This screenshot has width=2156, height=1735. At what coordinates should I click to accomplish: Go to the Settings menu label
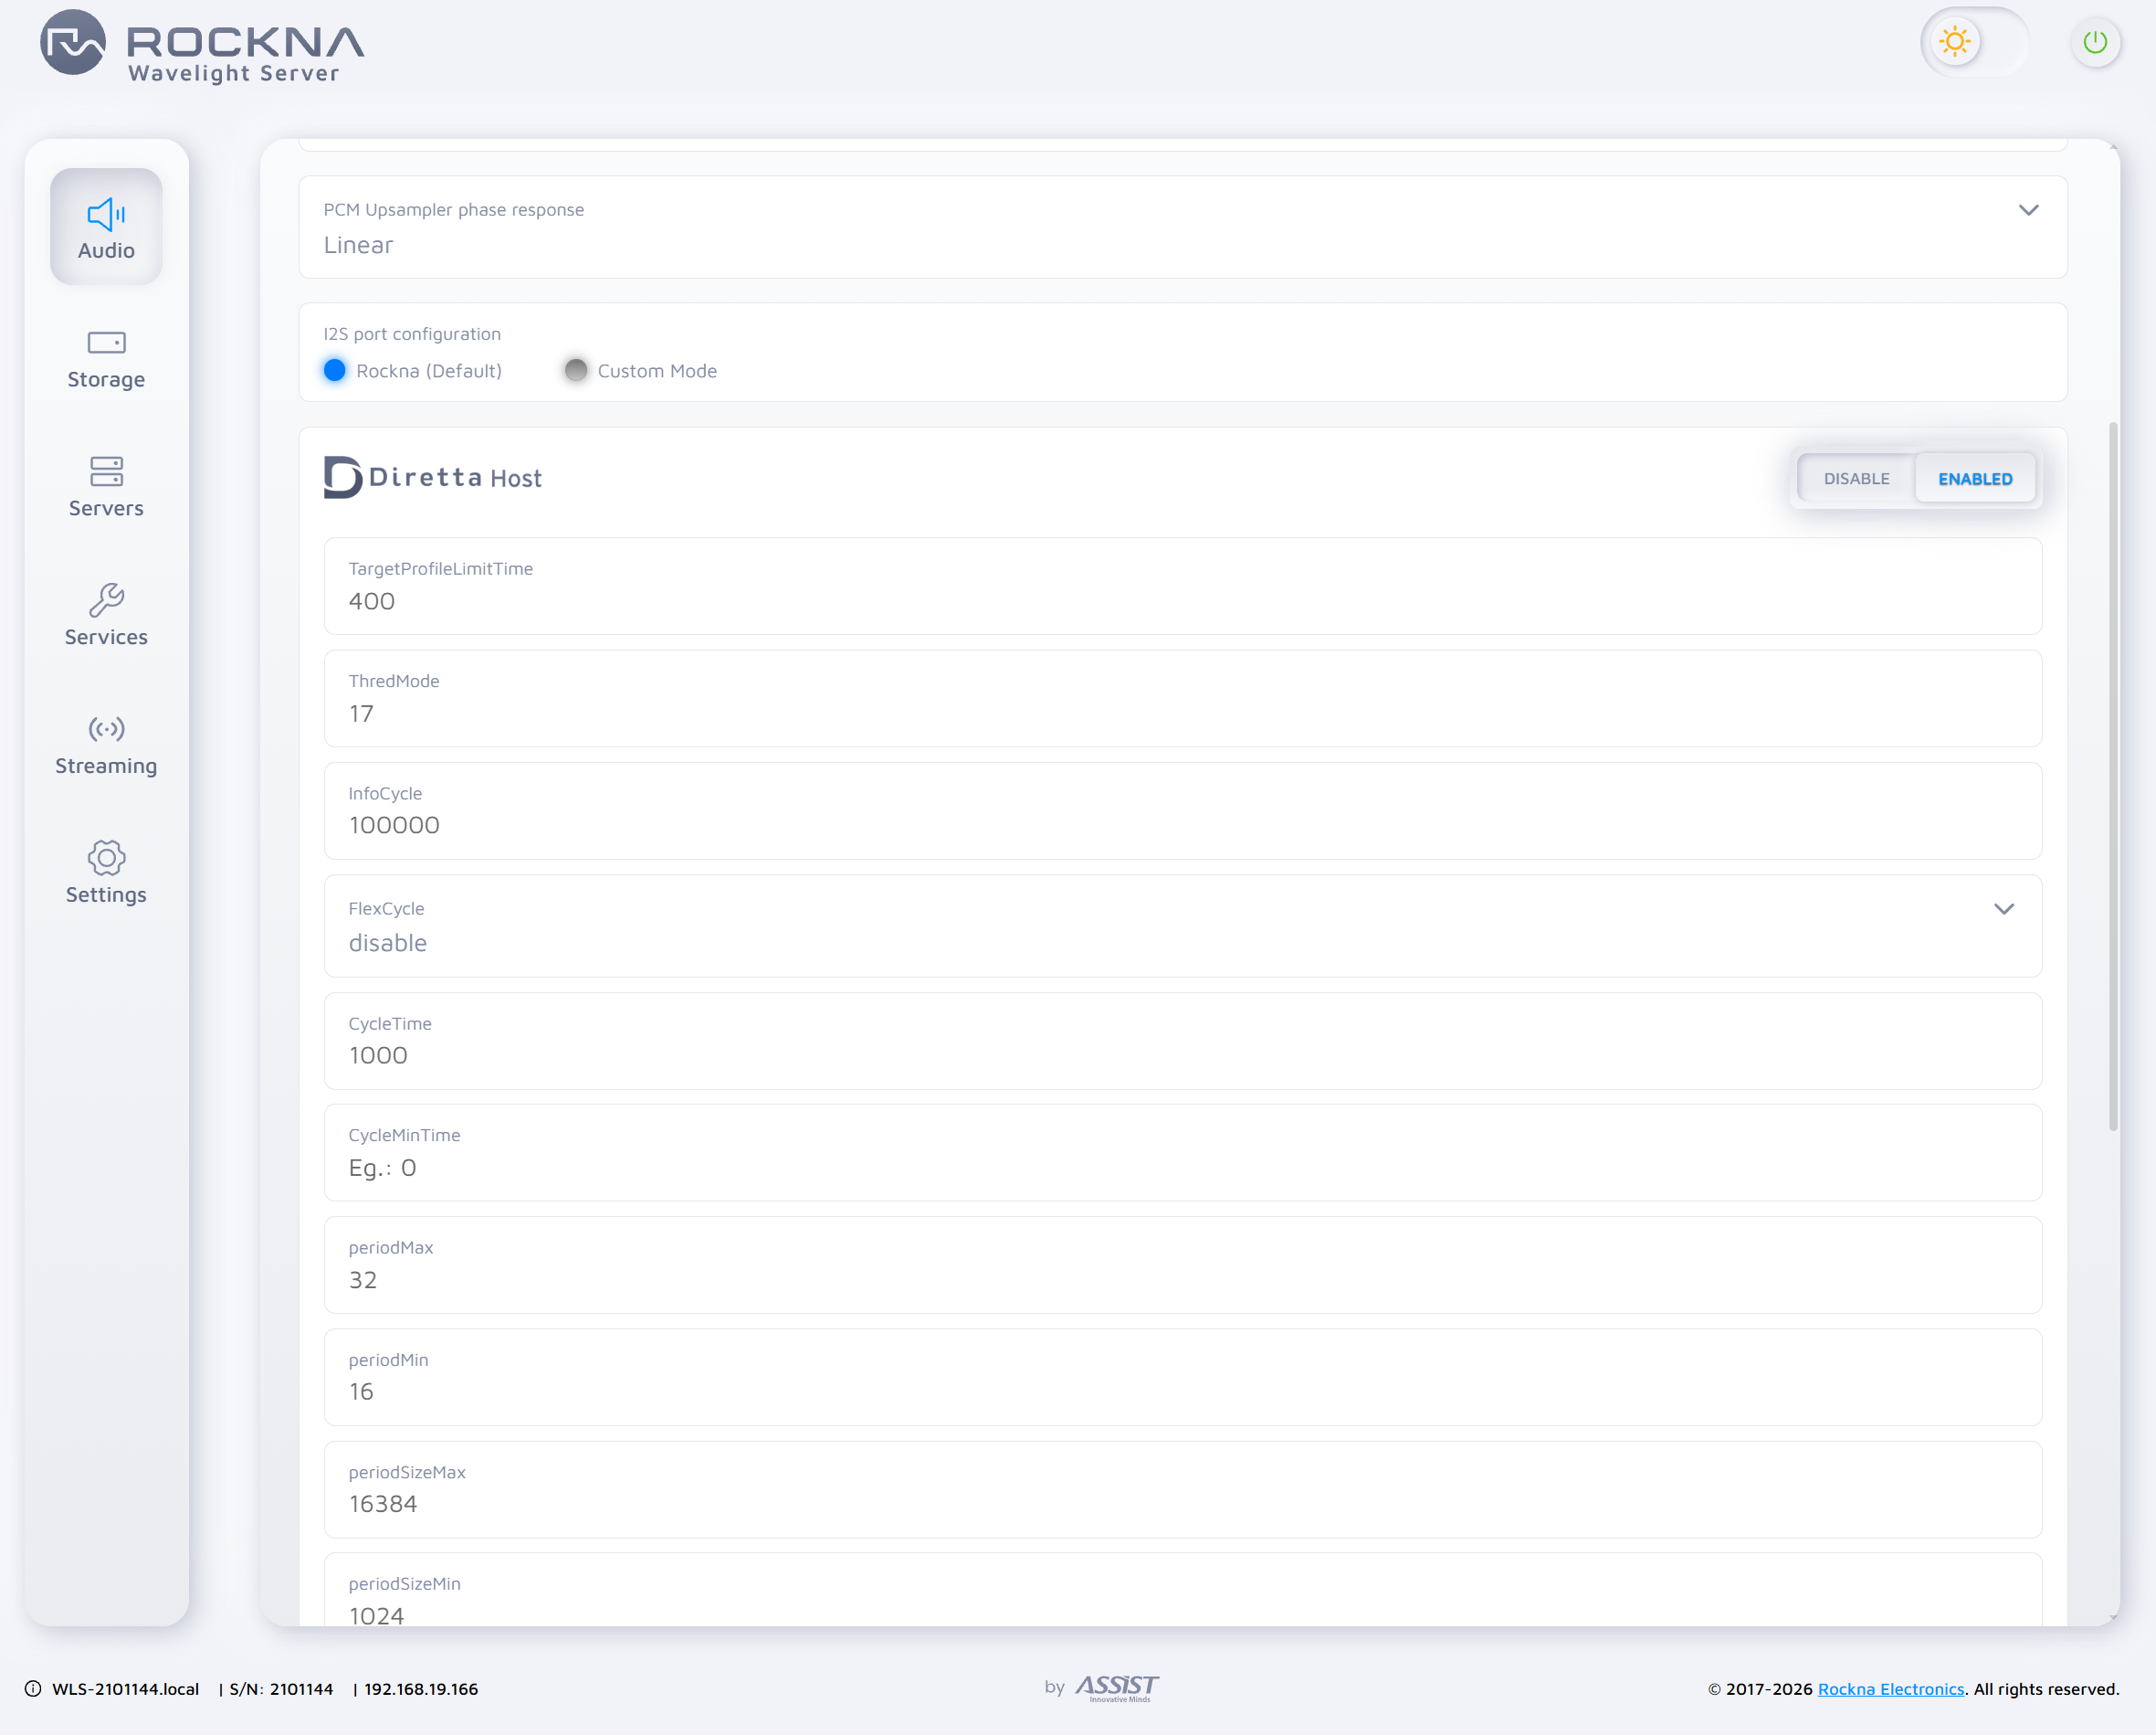click(106, 894)
